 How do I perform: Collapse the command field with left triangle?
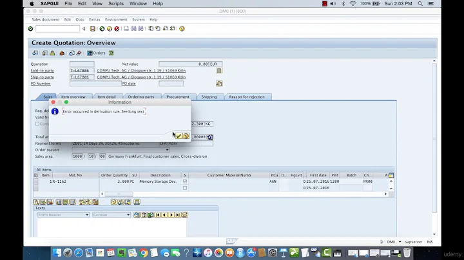coord(84,29)
